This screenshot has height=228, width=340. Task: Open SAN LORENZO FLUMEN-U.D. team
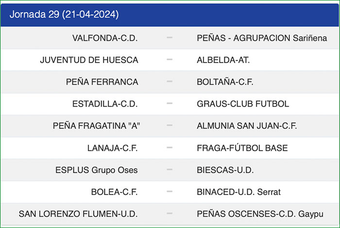pyautogui.click(x=78, y=214)
